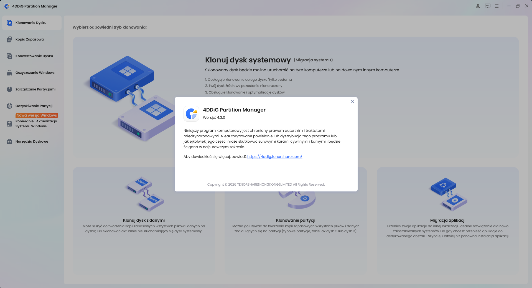
Task: Click the (Migracja systemu) label
Action: point(313,60)
